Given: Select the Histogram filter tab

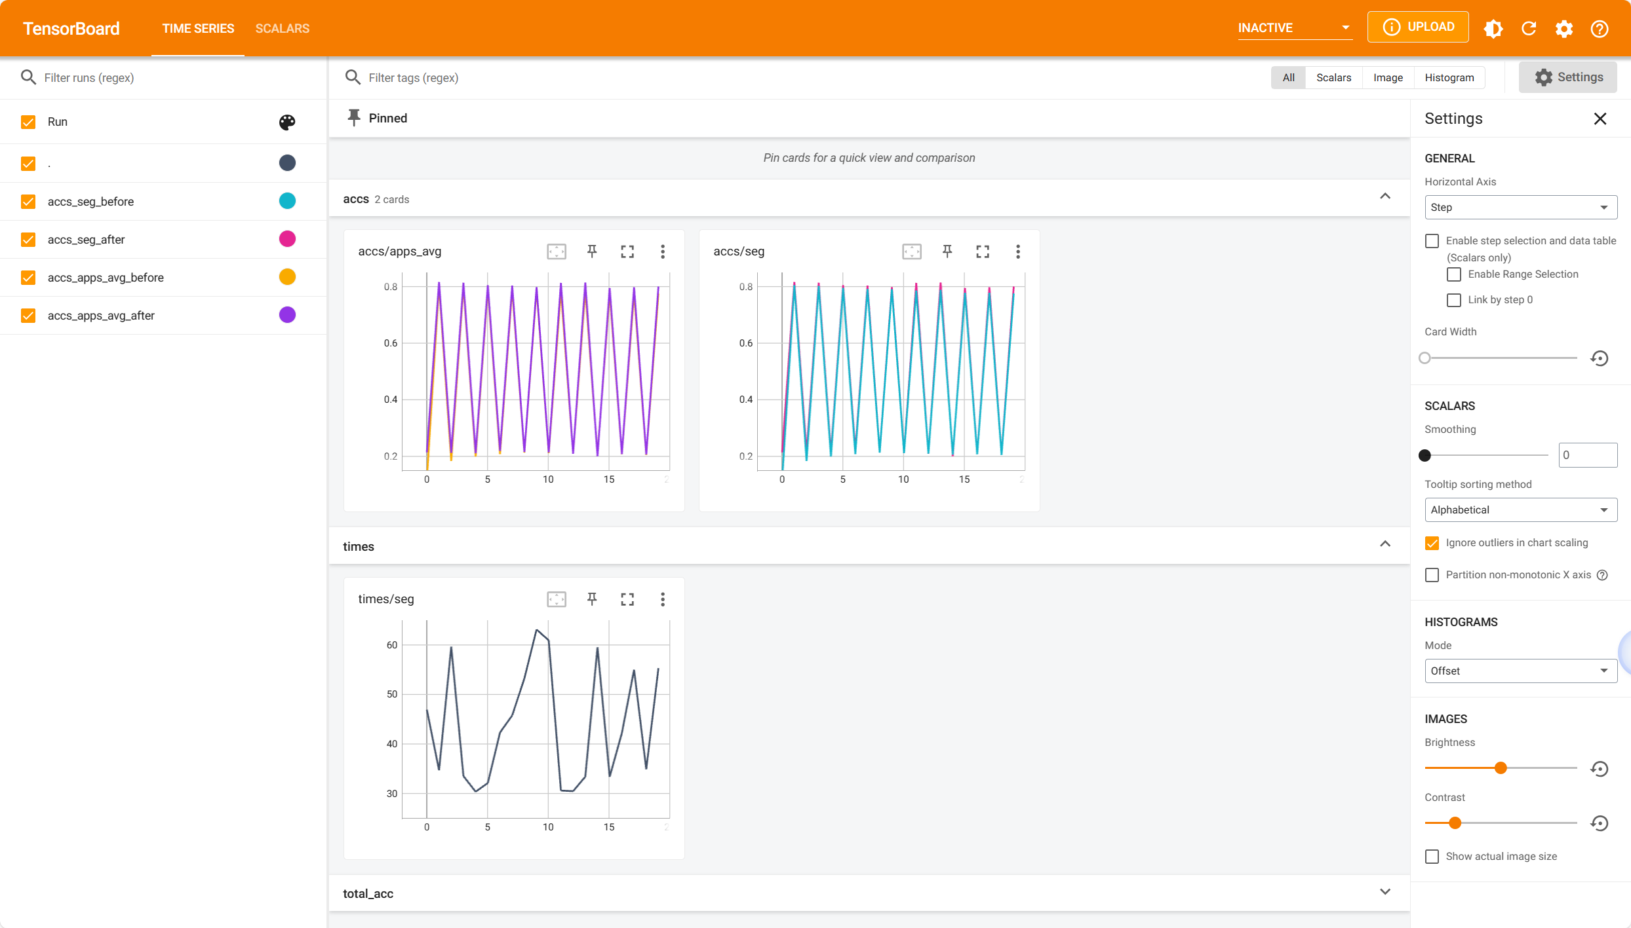Looking at the screenshot, I should pos(1449,77).
